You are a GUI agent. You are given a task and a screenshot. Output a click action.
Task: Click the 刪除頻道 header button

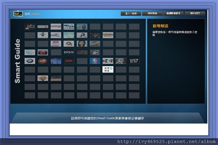coord(152,13)
